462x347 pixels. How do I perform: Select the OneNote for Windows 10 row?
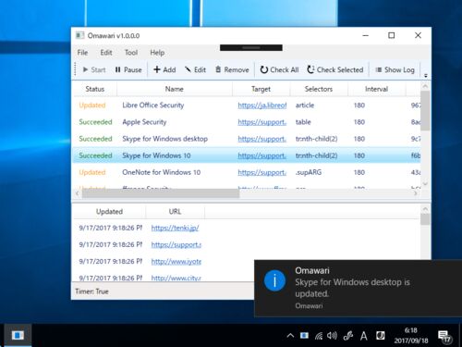coord(247,172)
